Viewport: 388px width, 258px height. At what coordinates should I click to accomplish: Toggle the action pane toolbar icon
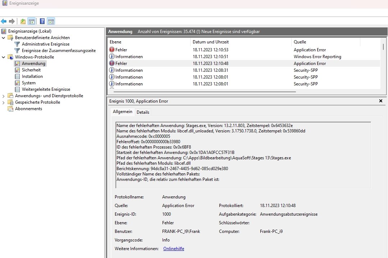coord(51,21)
